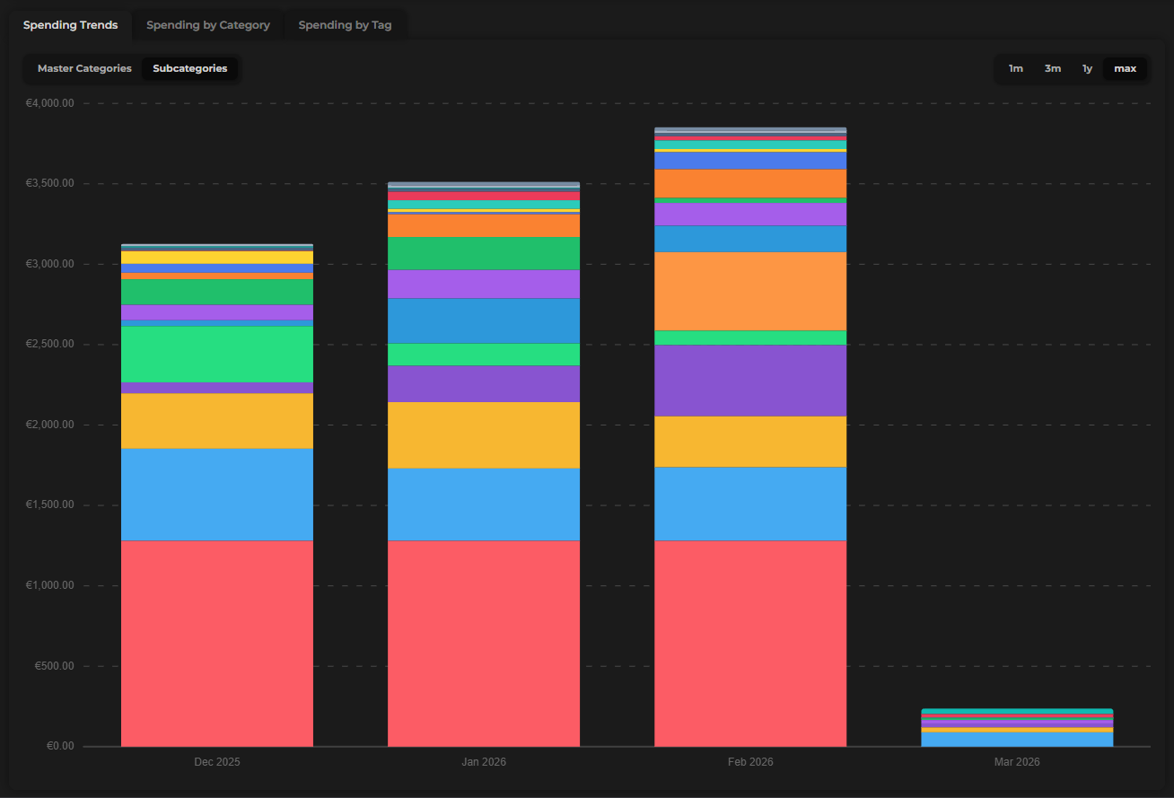Click the blue segment in Dec 2025 bar
The height and width of the screenshot is (798, 1174).
[x=216, y=494]
